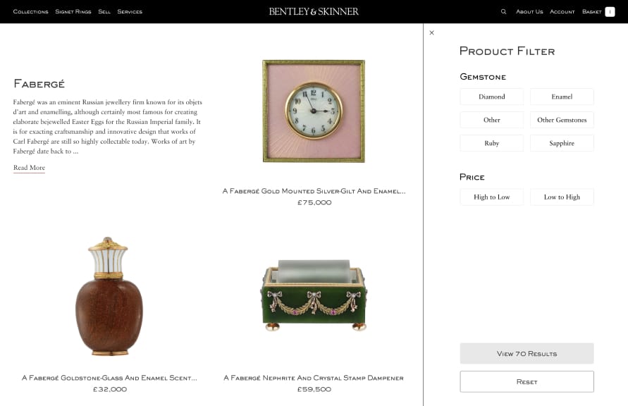Click the Reset filter button
628x406 pixels.
(x=527, y=381)
